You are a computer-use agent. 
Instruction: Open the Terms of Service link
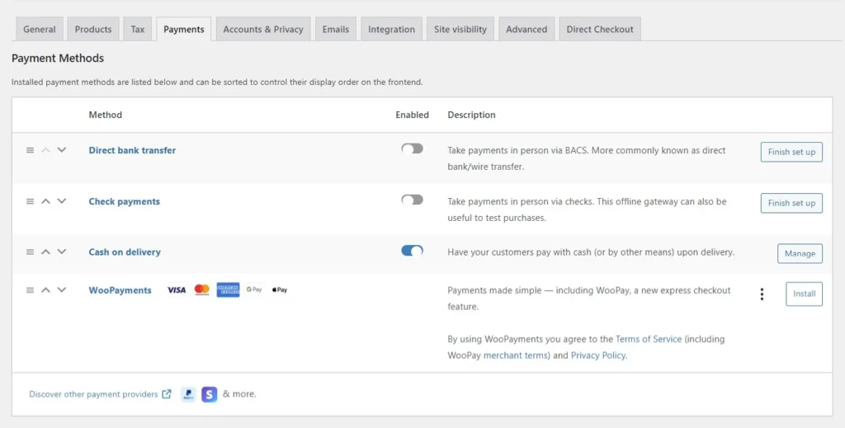pos(649,339)
